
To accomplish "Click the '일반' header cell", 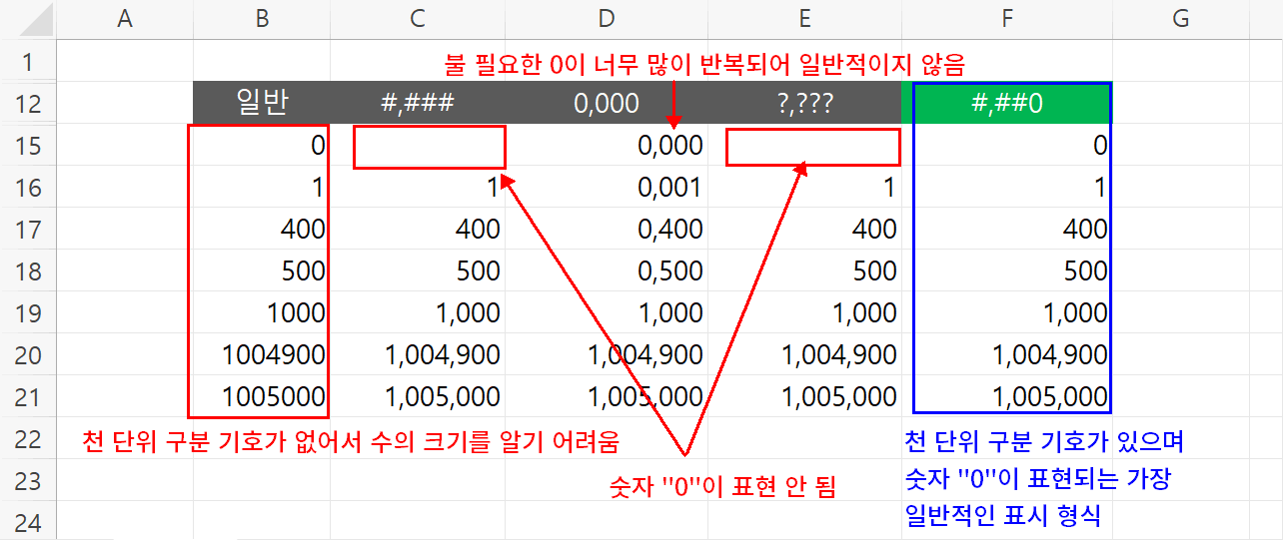I will pyautogui.click(x=262, y=103).
